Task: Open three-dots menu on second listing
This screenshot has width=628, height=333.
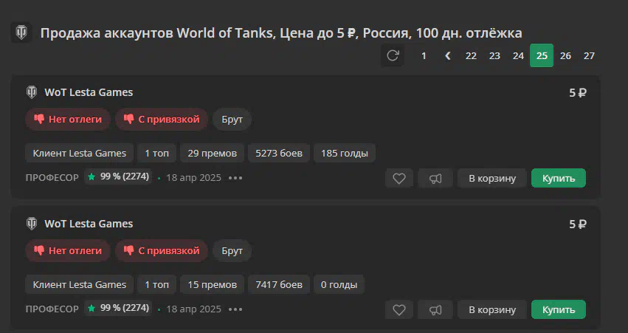Action: coord(235,309)
